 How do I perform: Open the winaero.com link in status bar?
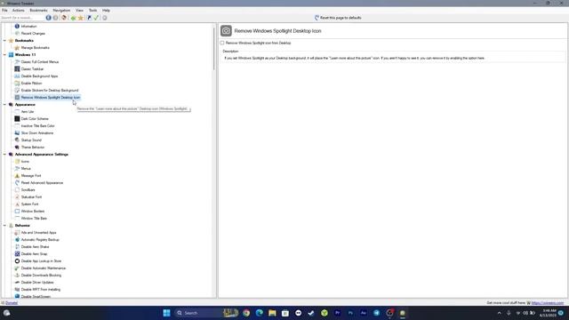click(548, 303)
